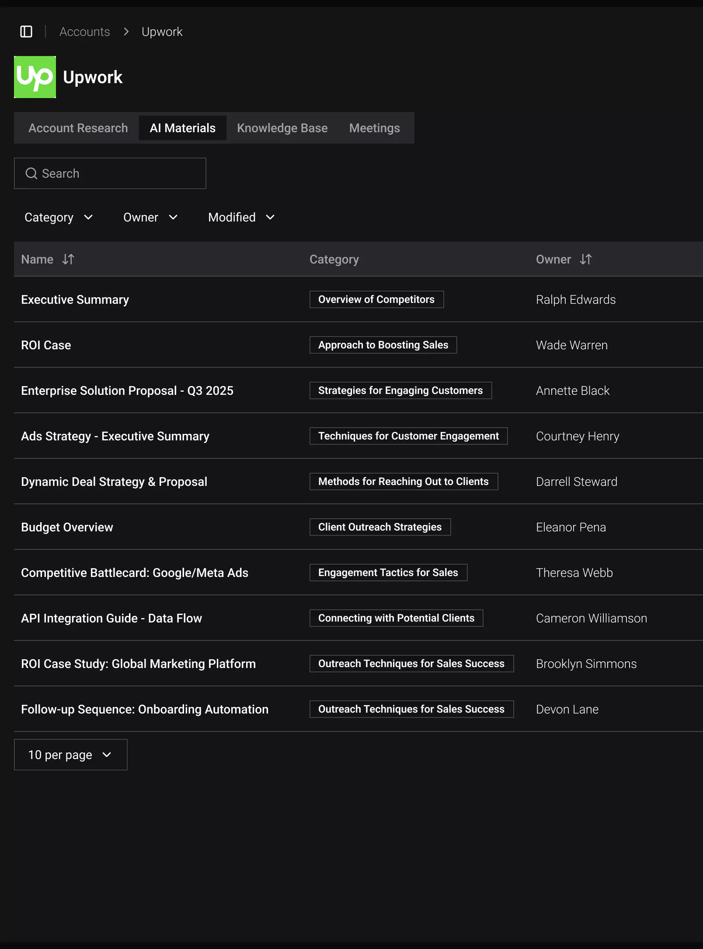The height and width of the screenshot is (949, 703).
Task: Select AI Materials tab
Action: [x=183, y=128]
